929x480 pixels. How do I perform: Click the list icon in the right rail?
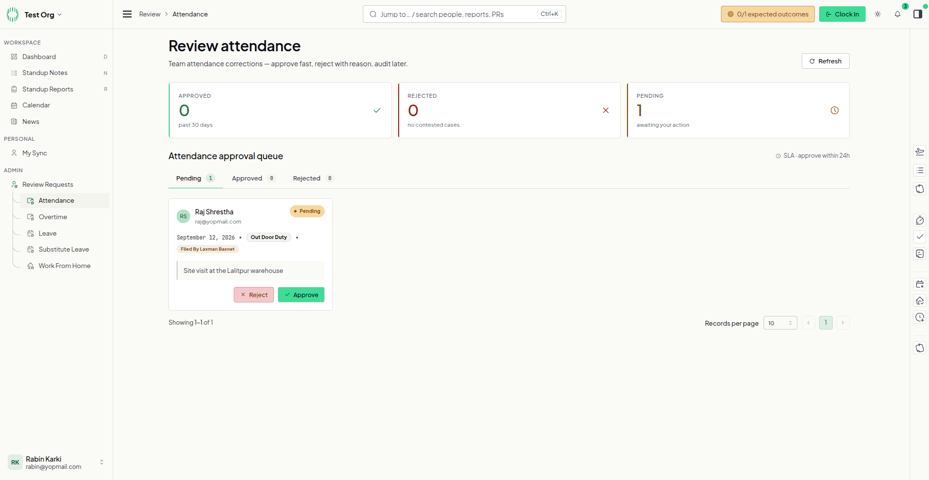click(x=920, y=170)
